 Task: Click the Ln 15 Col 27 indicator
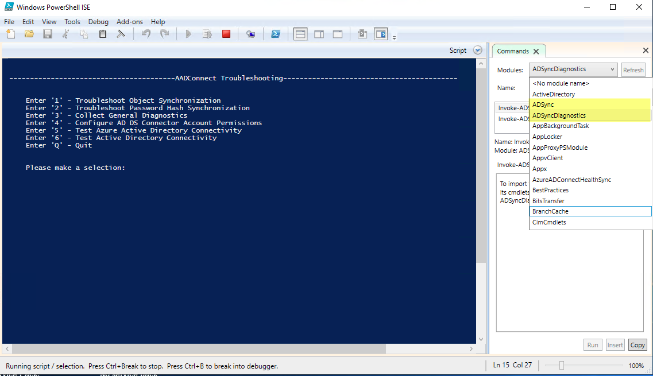click(512, 365)
